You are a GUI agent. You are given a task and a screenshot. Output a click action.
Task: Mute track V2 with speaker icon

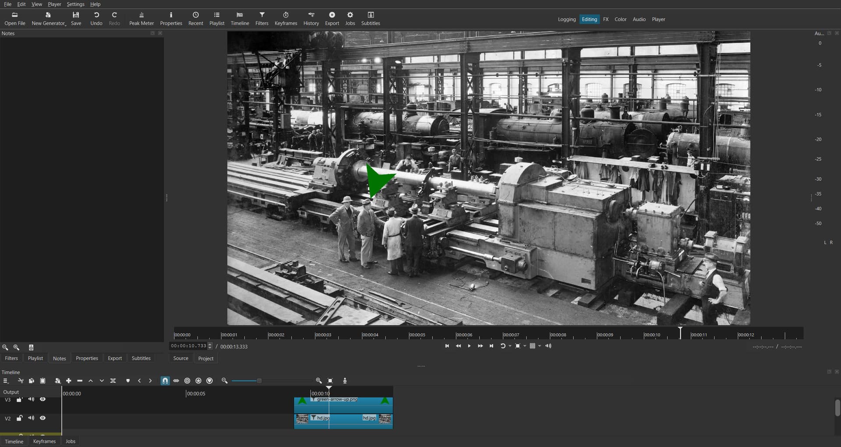[31, 418]
